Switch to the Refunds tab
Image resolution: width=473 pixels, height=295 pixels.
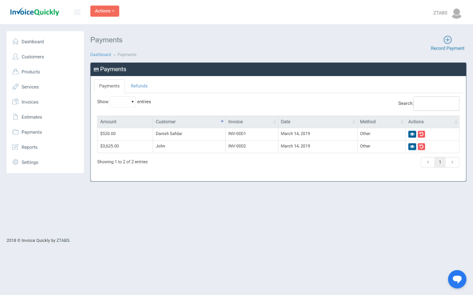click(x=139, y=86)
